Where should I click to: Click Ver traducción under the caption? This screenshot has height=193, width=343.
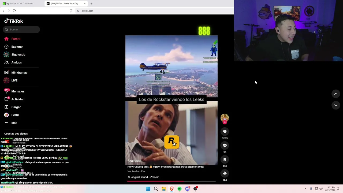pos(136,172)
